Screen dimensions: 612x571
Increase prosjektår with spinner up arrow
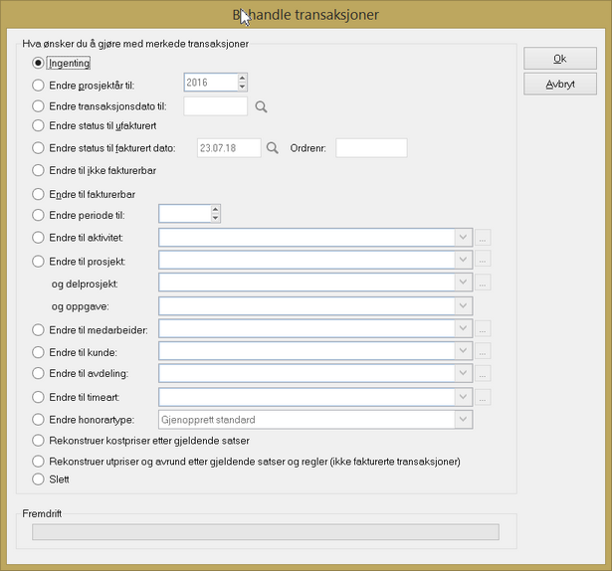(x=243, y=78)
